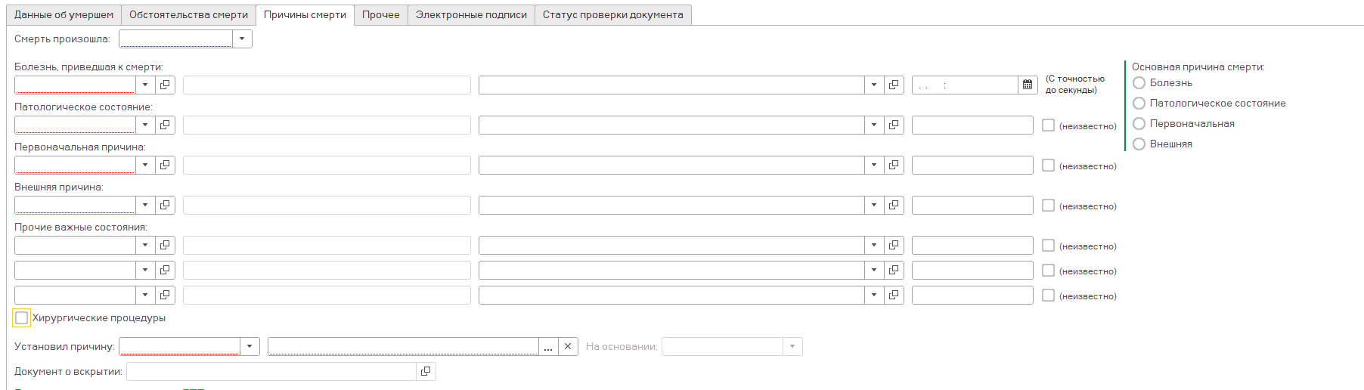Select 'Болезнь' as main cause of death

pyautogui.click(x=1139, y=83)
